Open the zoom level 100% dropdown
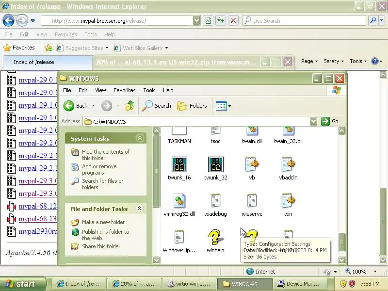 [x=375, y=272]
